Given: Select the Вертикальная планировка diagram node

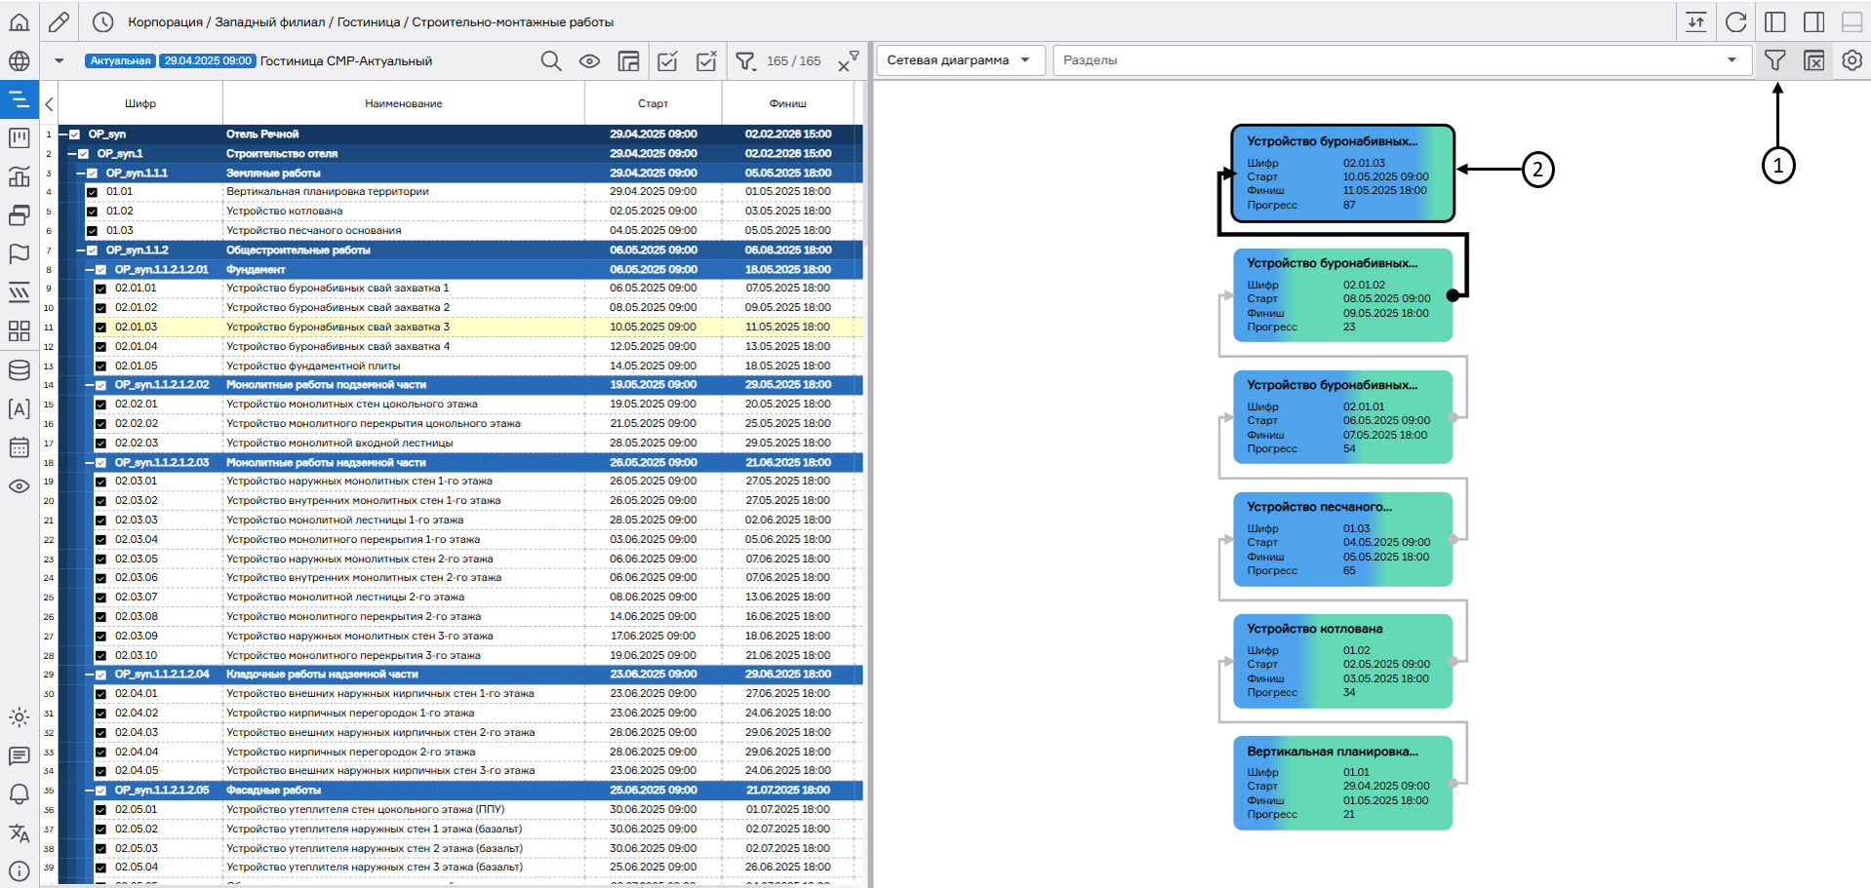Looking at the screenshot, I should [1342, 783].
